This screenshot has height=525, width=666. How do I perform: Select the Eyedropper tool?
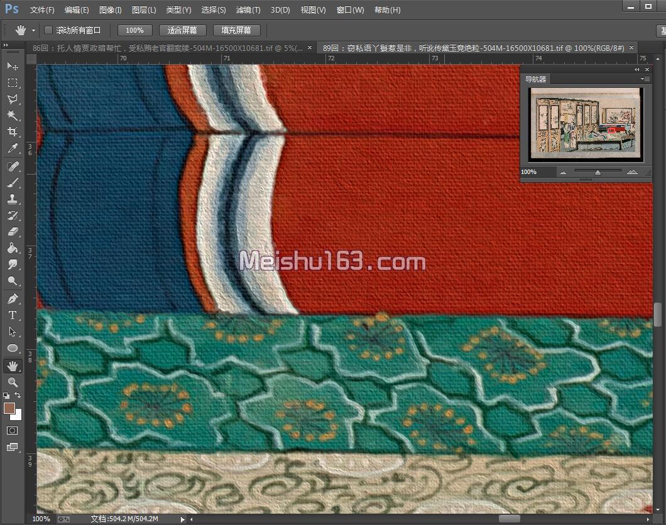tap(13, 149)
